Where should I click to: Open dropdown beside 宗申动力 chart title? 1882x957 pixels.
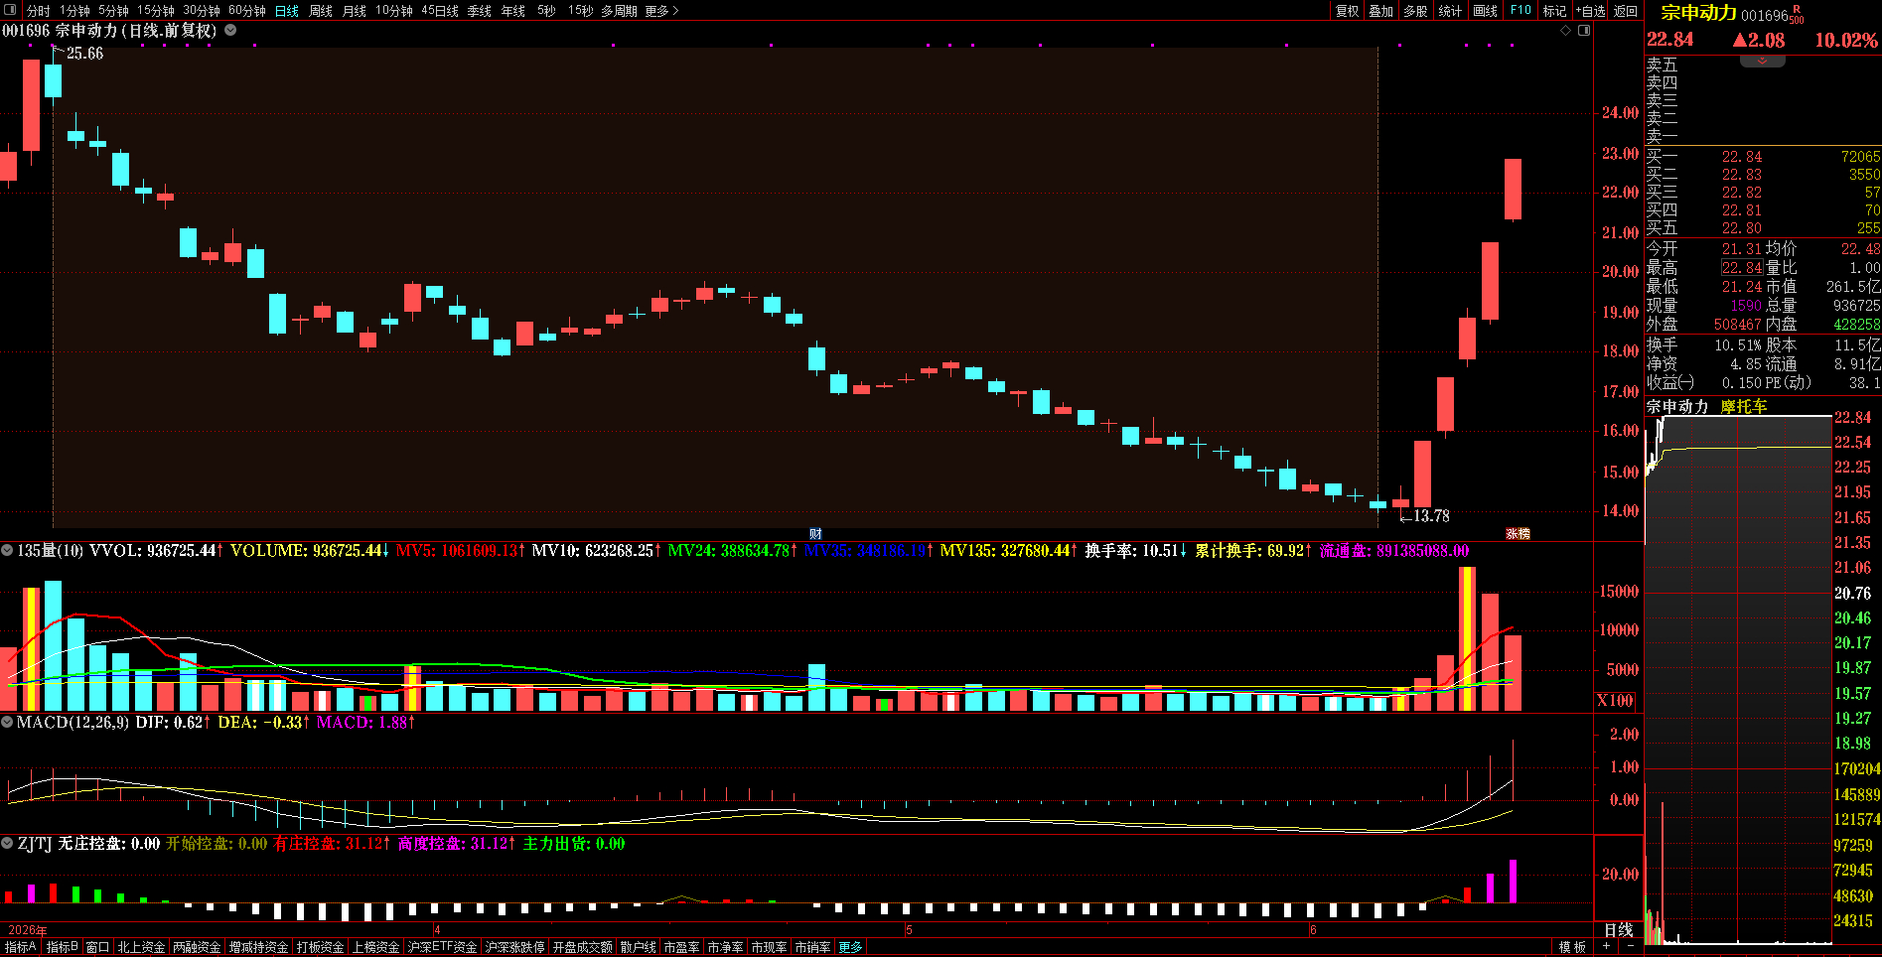tap(230, 30)
